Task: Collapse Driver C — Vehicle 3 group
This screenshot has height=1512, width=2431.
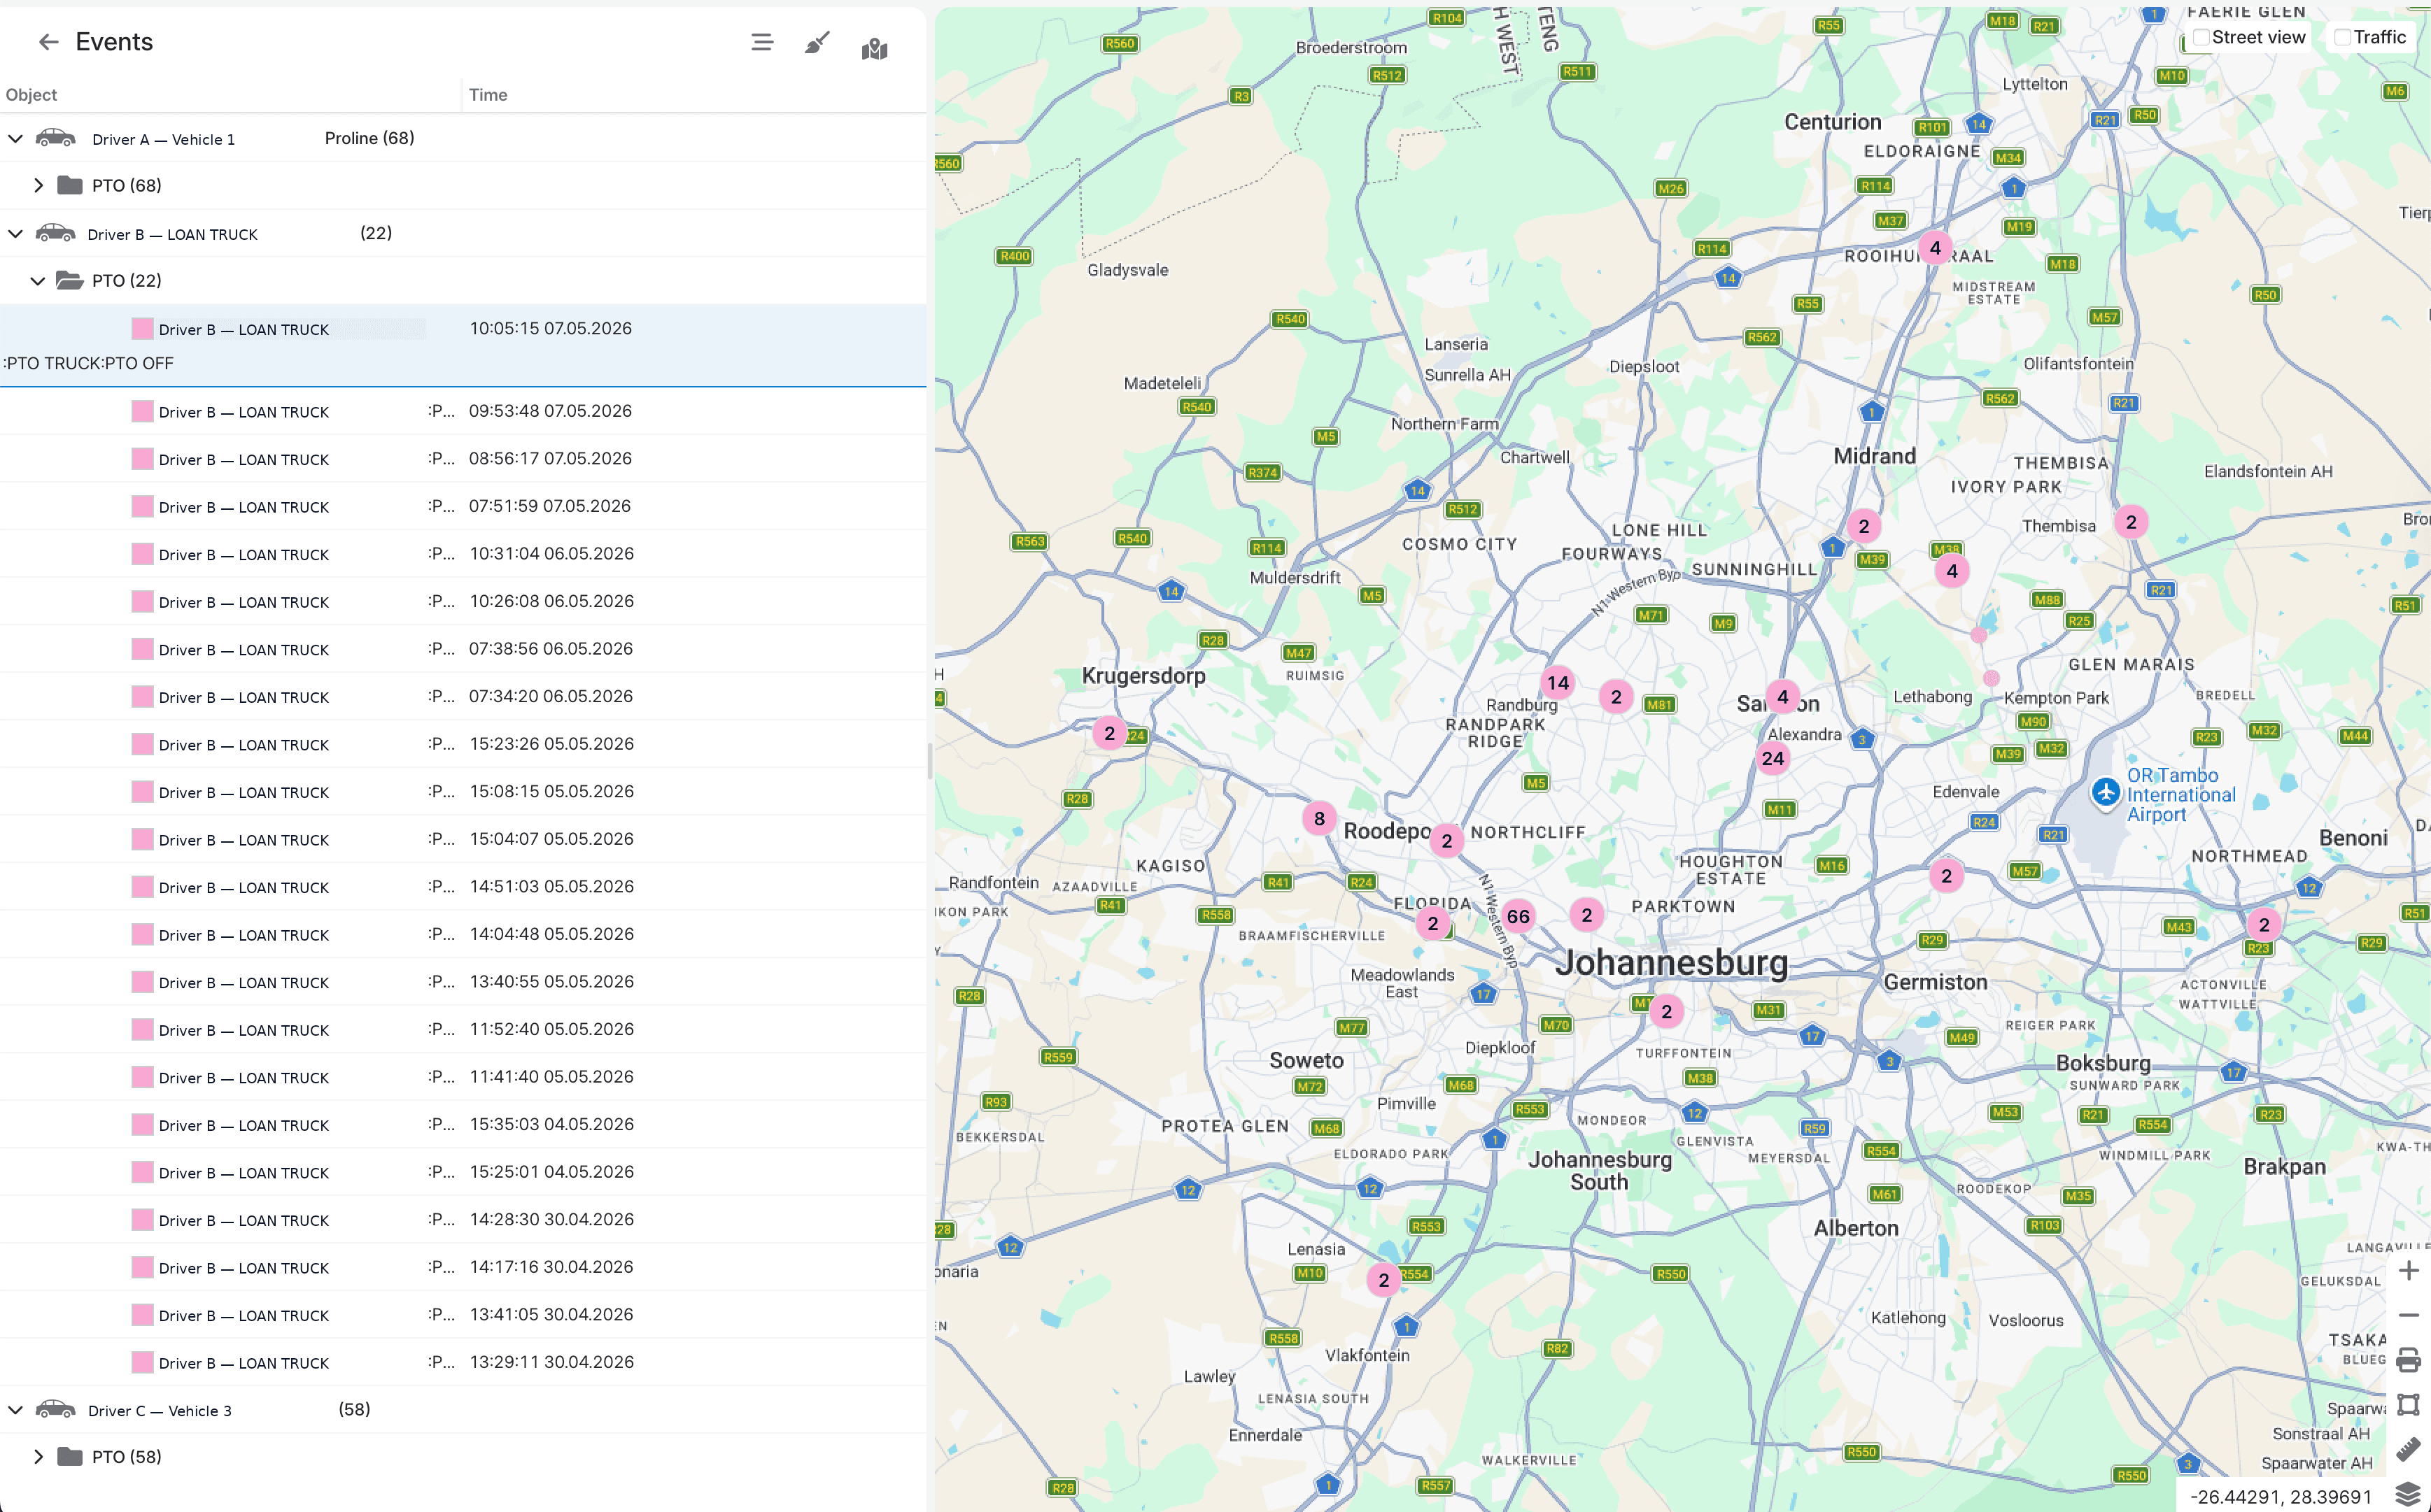Action: click(15, 1409)
